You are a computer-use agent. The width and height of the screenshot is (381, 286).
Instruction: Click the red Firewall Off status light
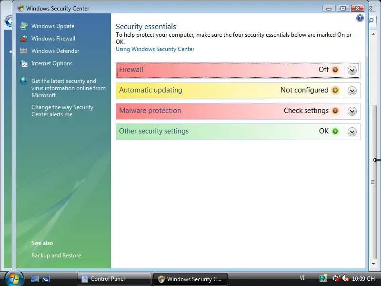tap(335, 70)
